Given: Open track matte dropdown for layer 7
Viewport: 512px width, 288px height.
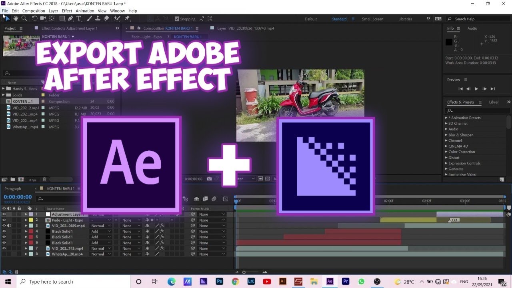Looking at the screenshot, I should click(x=132, y=248).
